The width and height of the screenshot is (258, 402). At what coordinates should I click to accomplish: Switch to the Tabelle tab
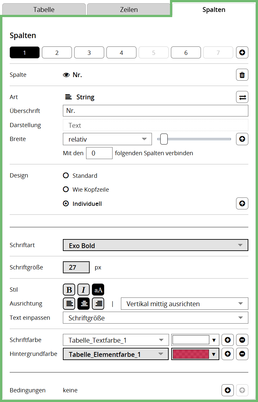[44, 9]
